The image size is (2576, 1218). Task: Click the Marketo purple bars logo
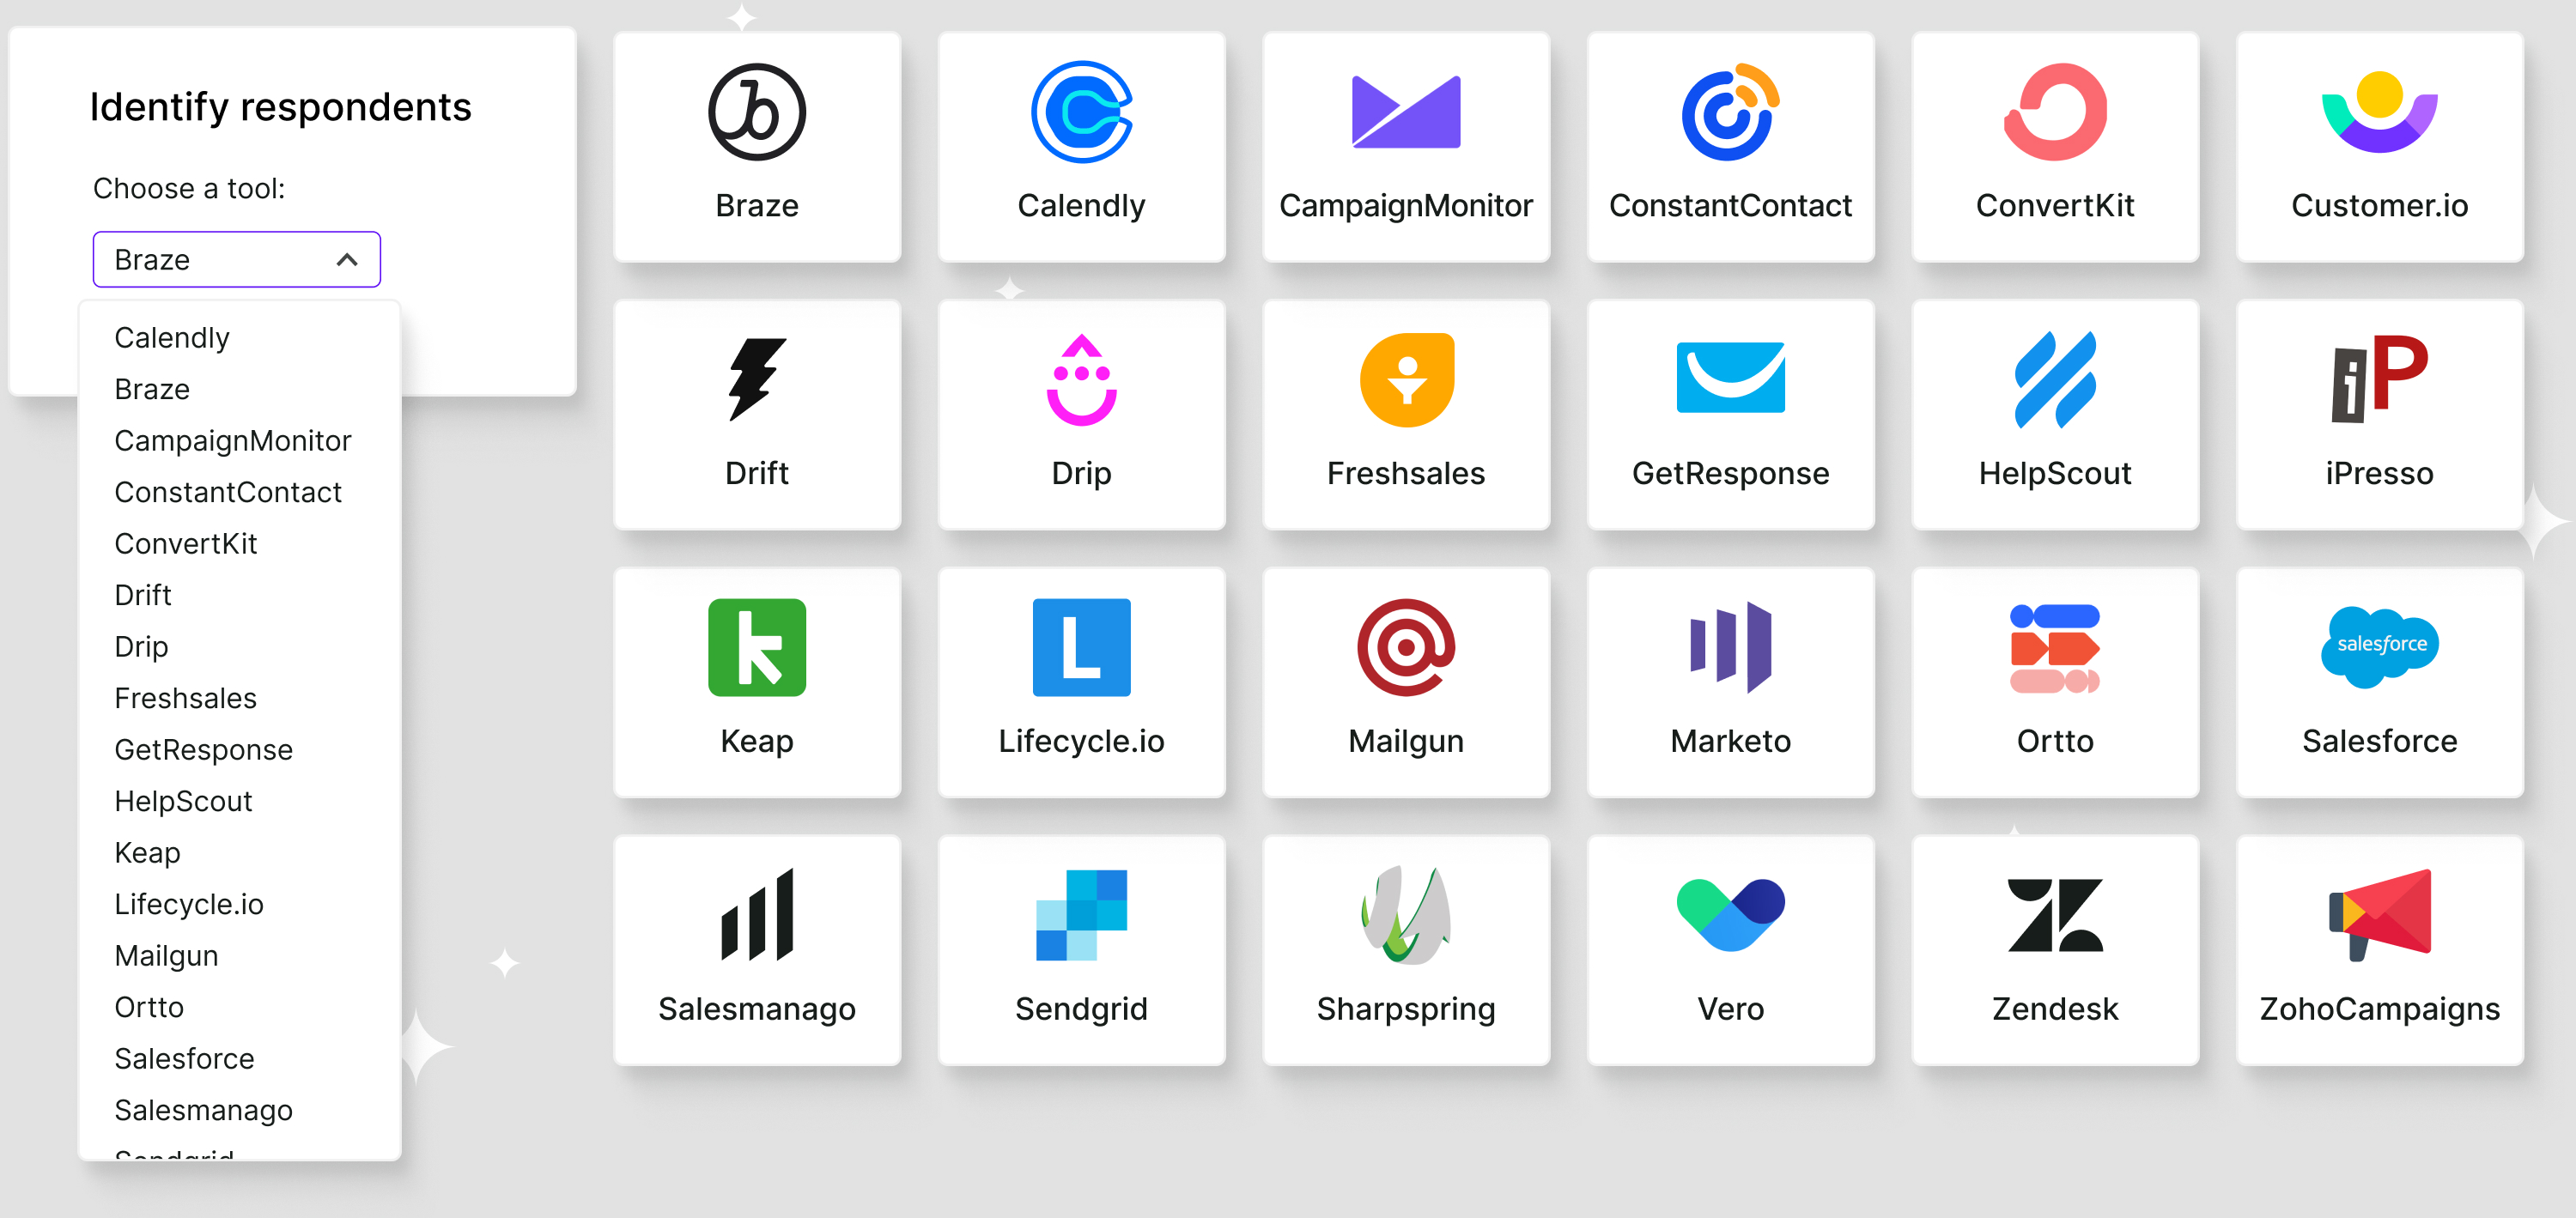pos(1730,647)
